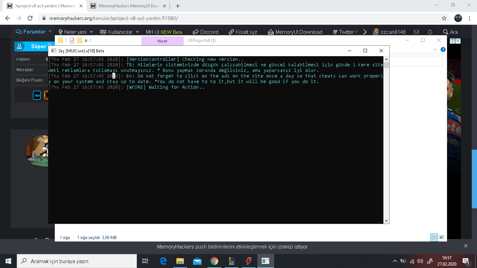Click the 500 blue badge icon
The height and width of the screenshot is (268, 477).
click(37, 95)
